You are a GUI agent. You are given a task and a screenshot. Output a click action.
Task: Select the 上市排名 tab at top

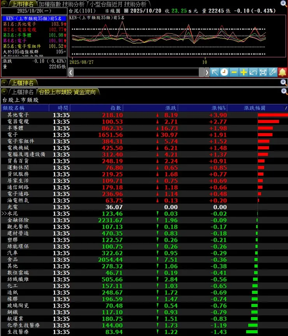[23, 4]
